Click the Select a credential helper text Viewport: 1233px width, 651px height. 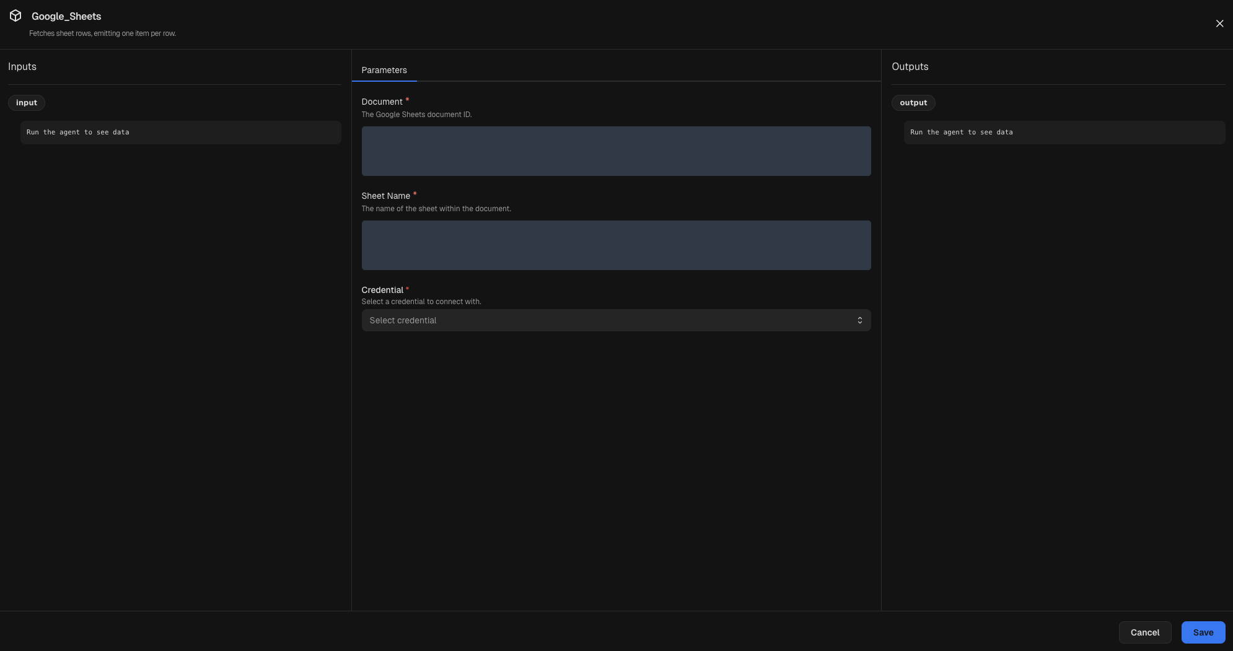click(x=421, y=301)
